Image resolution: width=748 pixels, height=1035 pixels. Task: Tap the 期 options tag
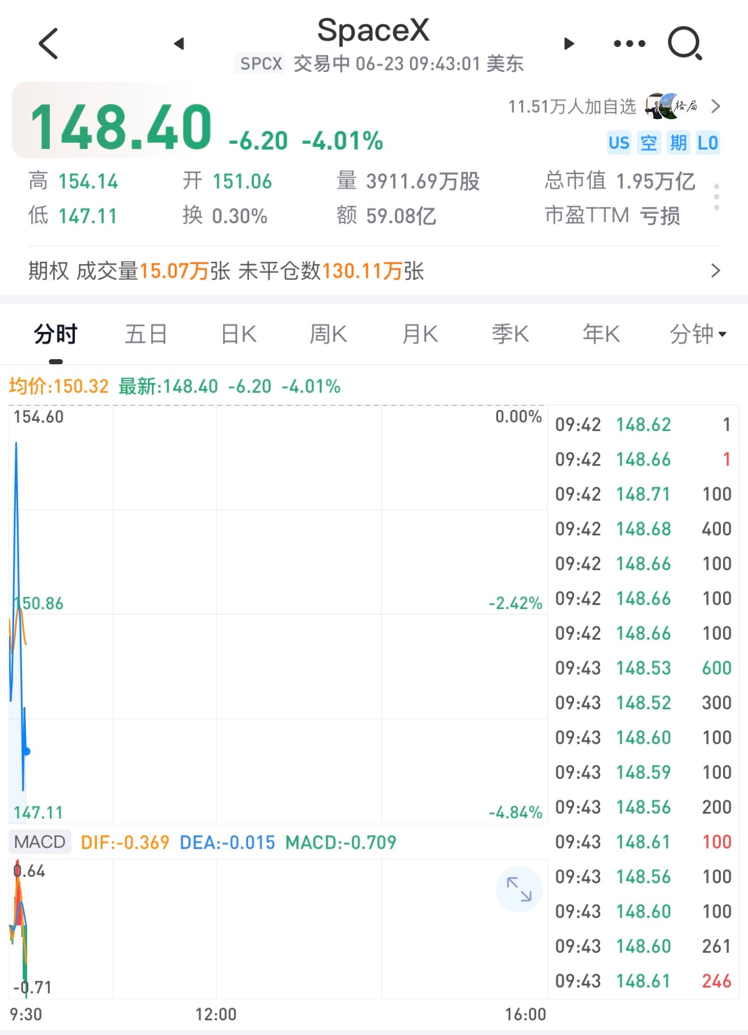(x=678, y=143)
